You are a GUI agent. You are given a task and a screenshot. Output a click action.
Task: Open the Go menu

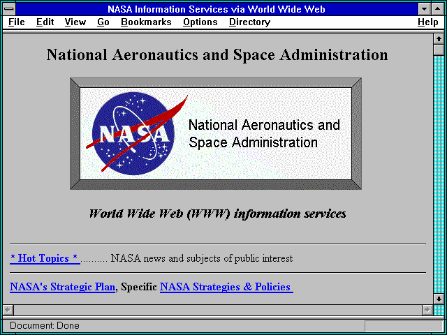[x=103, y=22]
